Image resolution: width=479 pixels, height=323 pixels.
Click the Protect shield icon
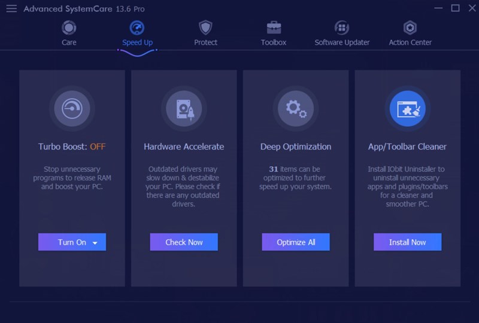click(205, 28)
